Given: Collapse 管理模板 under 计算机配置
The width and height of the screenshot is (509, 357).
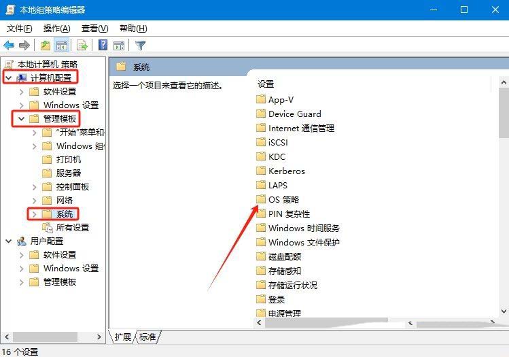Looking at the screenshot, I should tap(22, 118).
